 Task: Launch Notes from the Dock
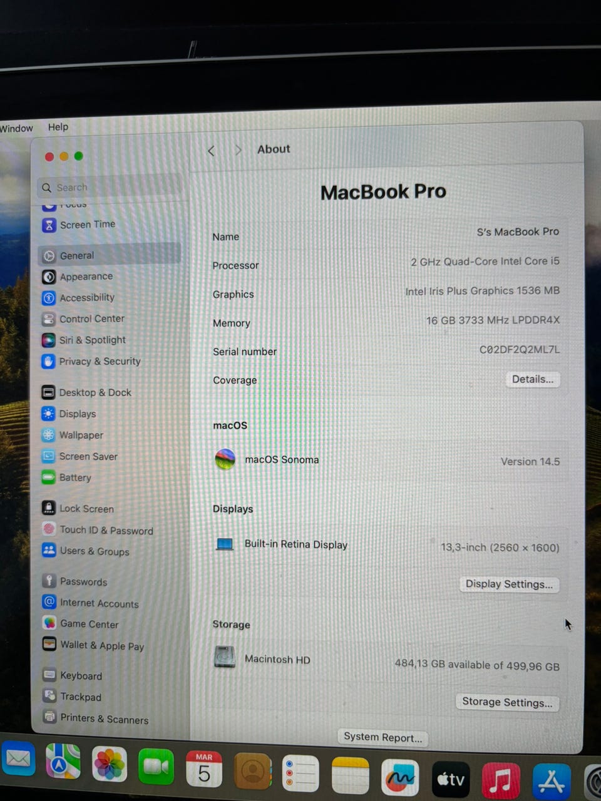350,775
